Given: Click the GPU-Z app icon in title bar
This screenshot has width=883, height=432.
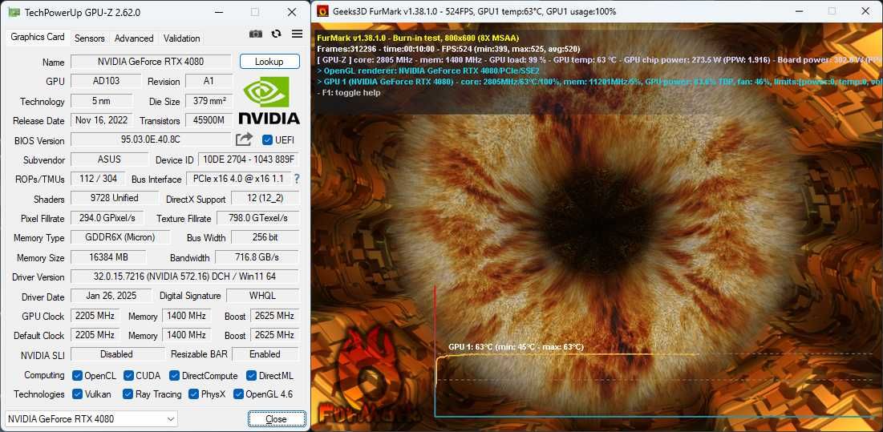Looking at the screenshot, I should click(x=14, y=12).
